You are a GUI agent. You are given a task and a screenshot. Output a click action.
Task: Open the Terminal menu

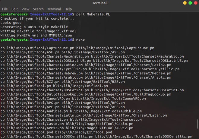coord(54,9)
